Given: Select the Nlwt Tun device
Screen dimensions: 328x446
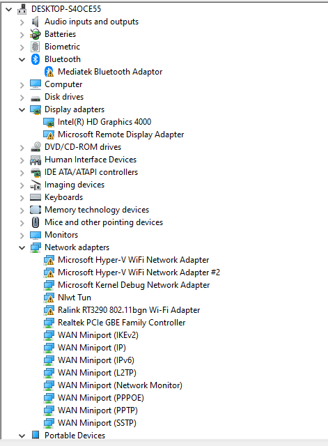Looking at the screenshot, I should 75,298.
